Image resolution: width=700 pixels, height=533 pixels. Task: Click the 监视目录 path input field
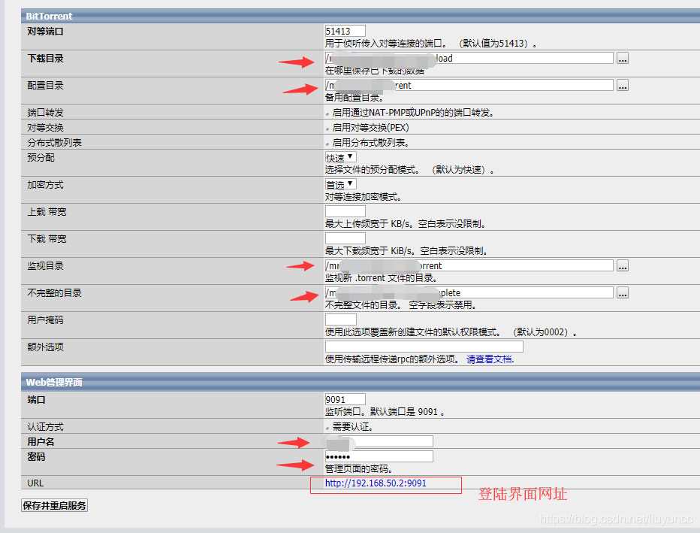(469, 265)
